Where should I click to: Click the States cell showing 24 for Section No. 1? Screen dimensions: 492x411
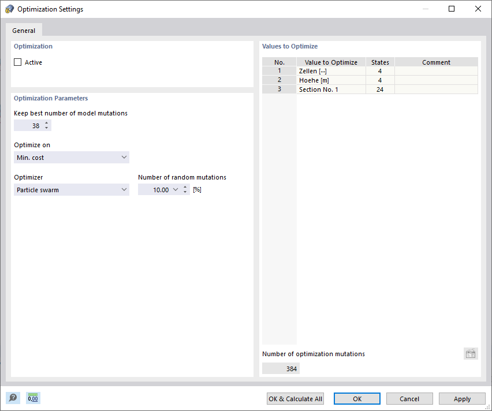point(380,89)
